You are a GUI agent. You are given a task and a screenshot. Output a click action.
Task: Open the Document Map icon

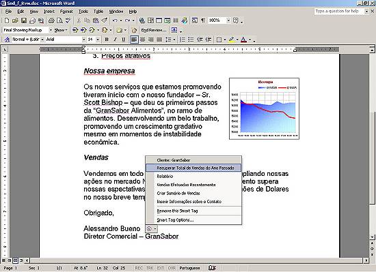point(194,20)
